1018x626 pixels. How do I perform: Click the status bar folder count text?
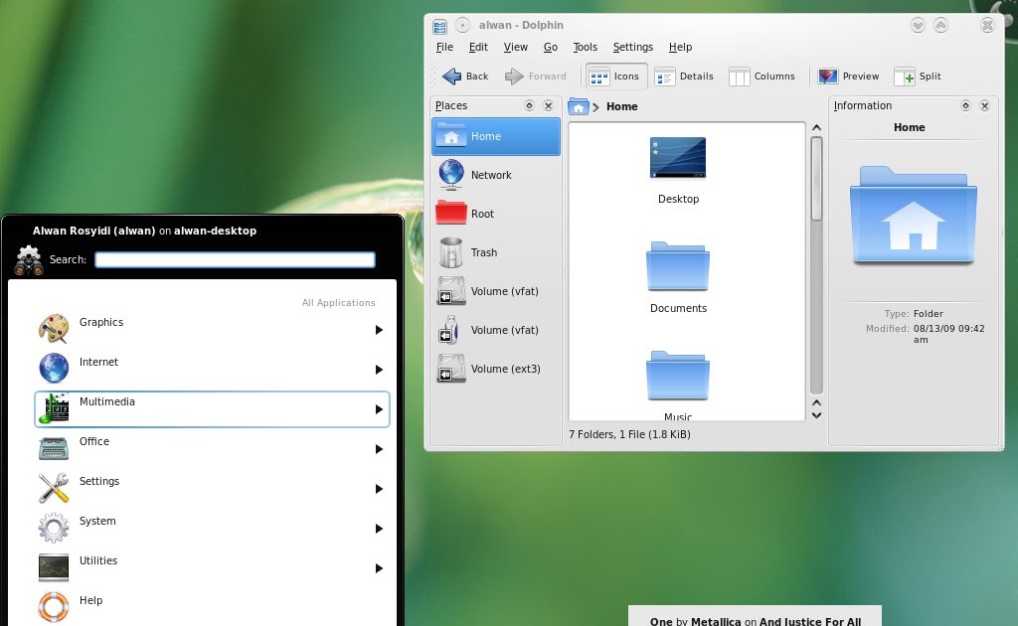pos(629,434)
